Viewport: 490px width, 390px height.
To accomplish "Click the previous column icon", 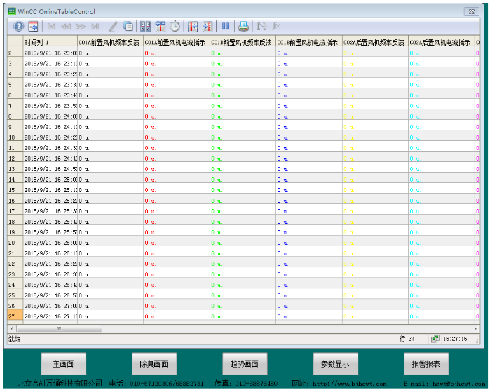I will pyautogui.click(x=193, y=27).
